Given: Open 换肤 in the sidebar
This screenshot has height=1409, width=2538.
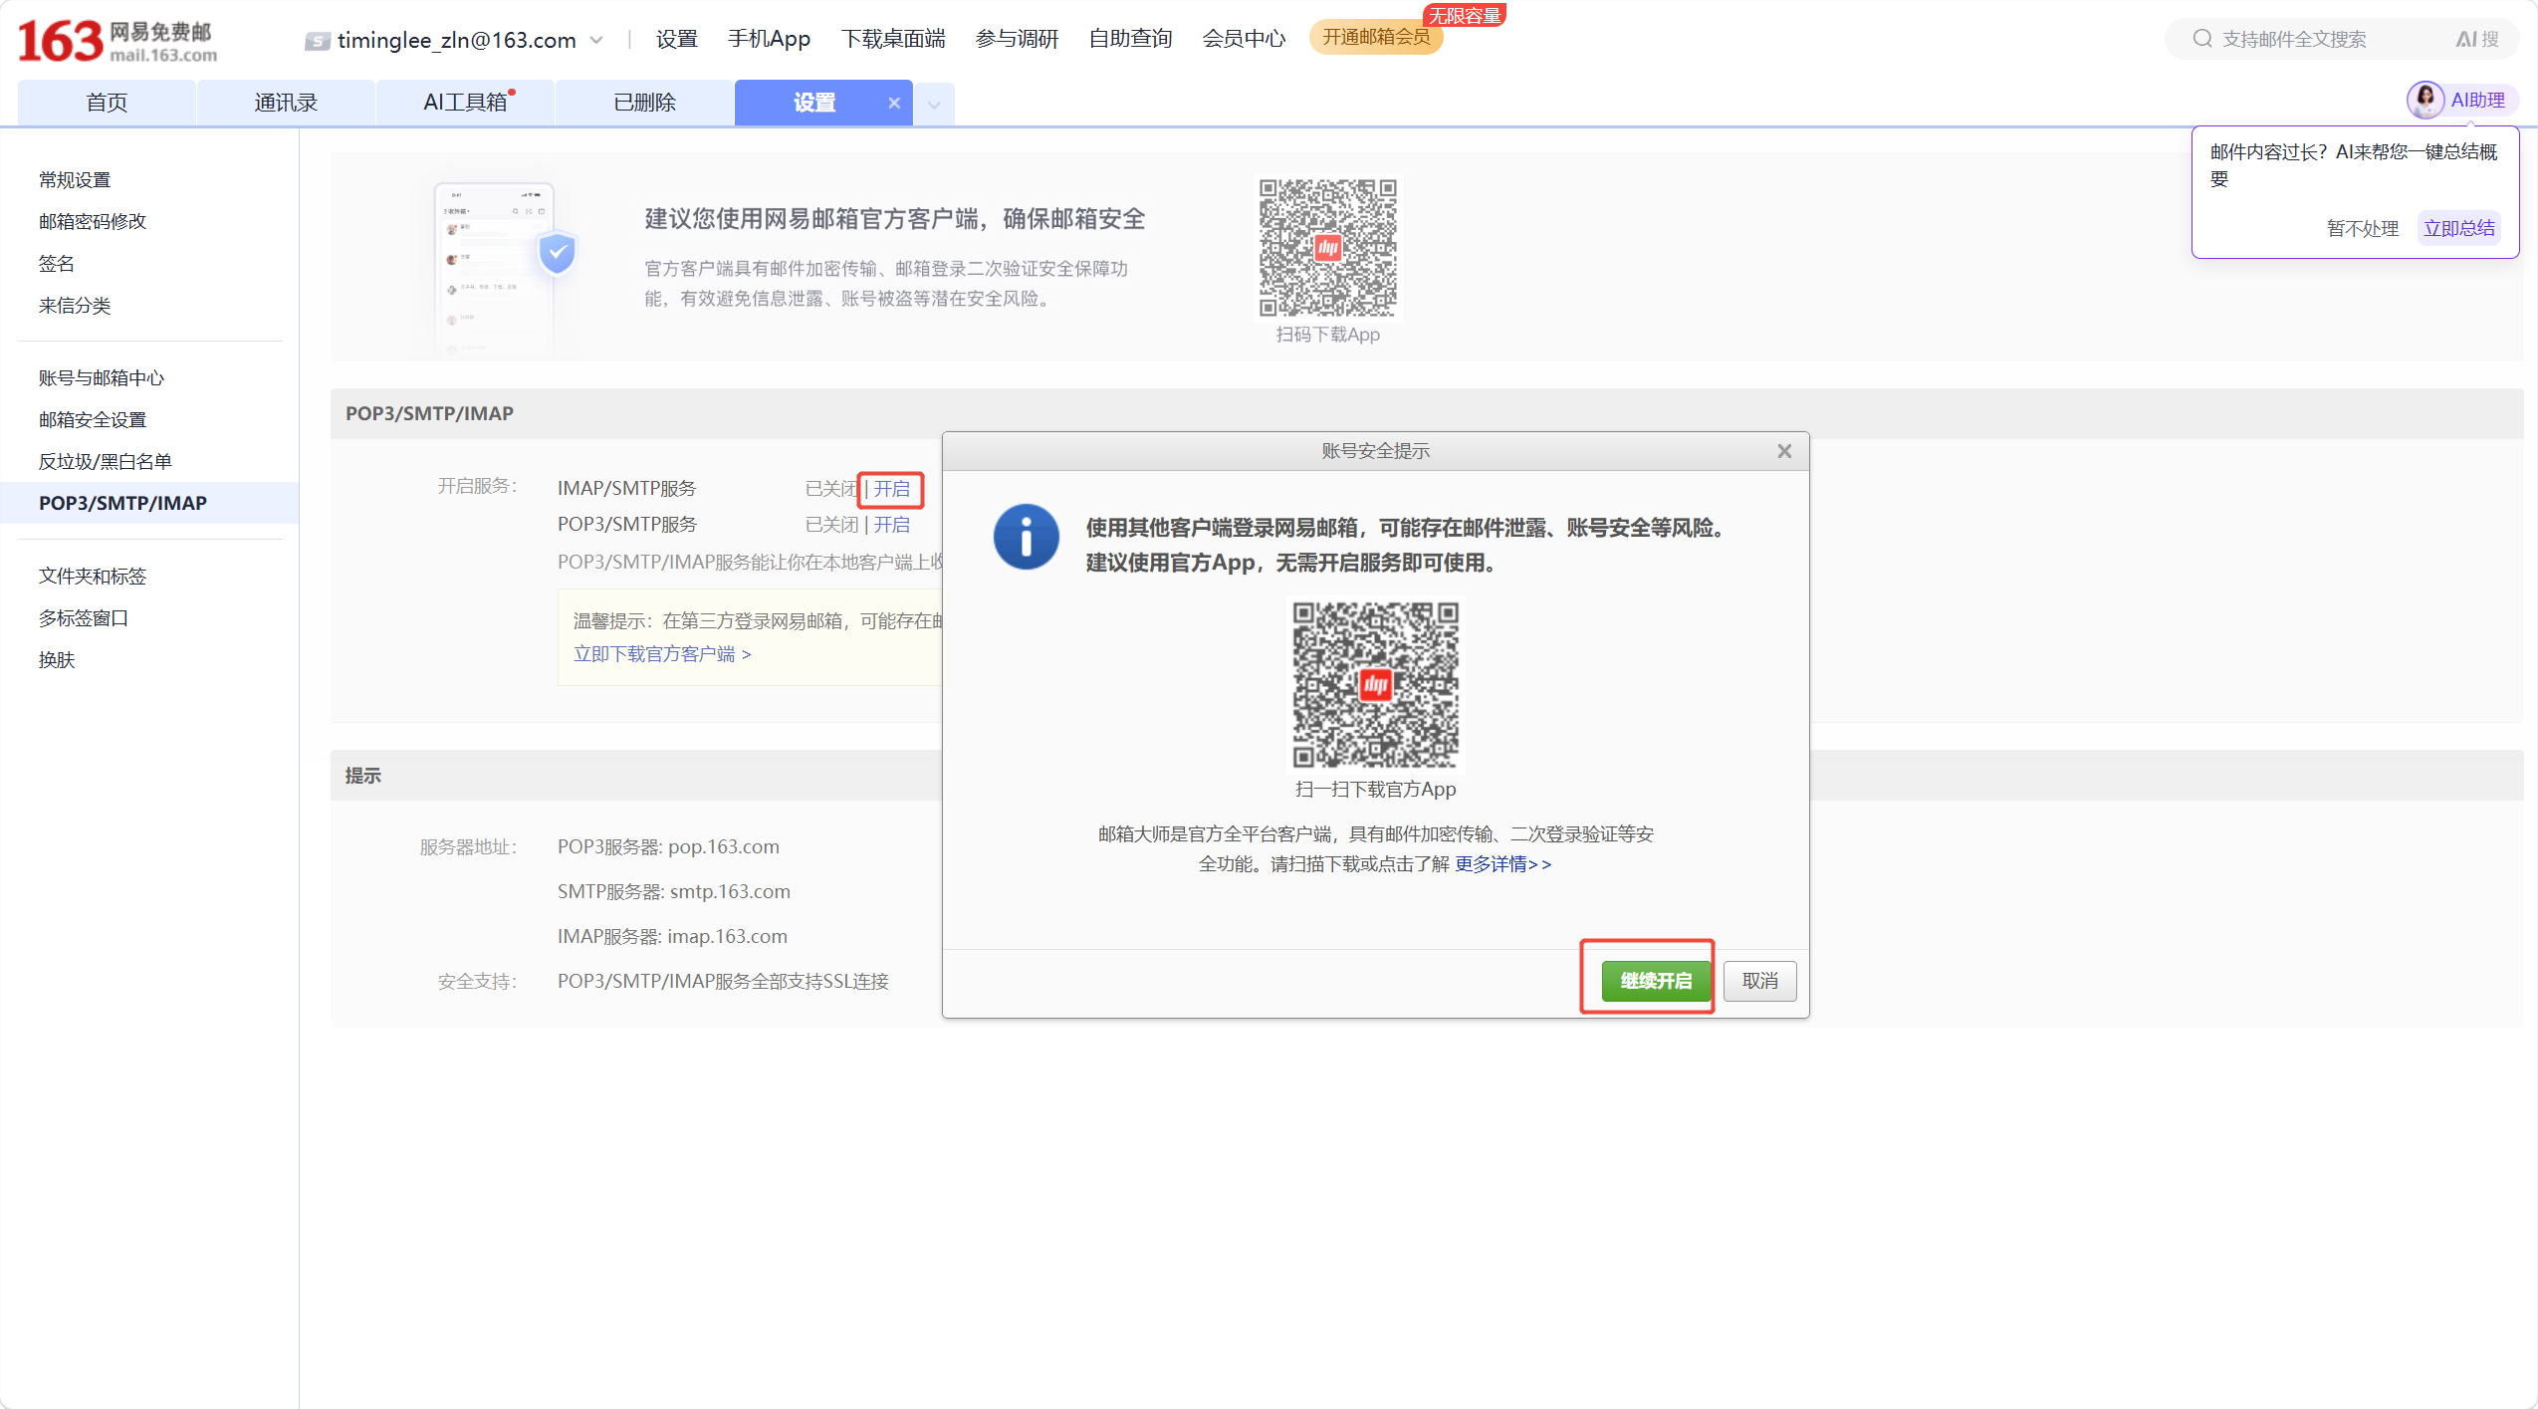Looking at the screenshot, I should (57, 660).
